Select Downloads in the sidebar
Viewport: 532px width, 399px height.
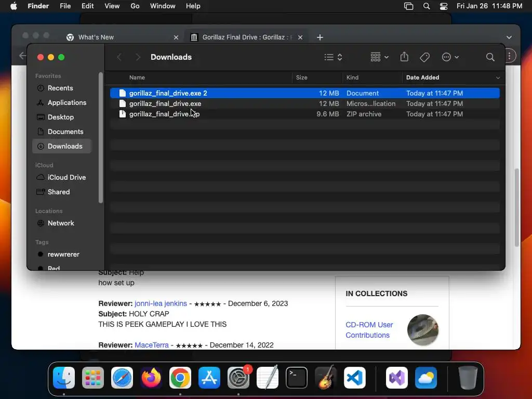(62, 146)
